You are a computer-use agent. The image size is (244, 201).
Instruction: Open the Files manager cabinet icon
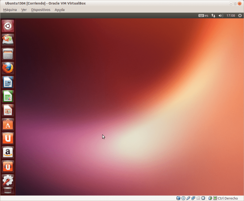click(x=8, y=54)
